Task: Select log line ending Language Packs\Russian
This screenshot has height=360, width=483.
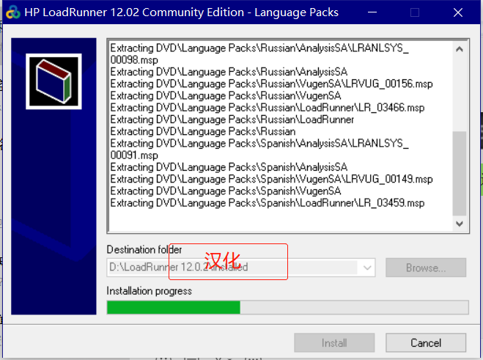Action: (203, 132)
